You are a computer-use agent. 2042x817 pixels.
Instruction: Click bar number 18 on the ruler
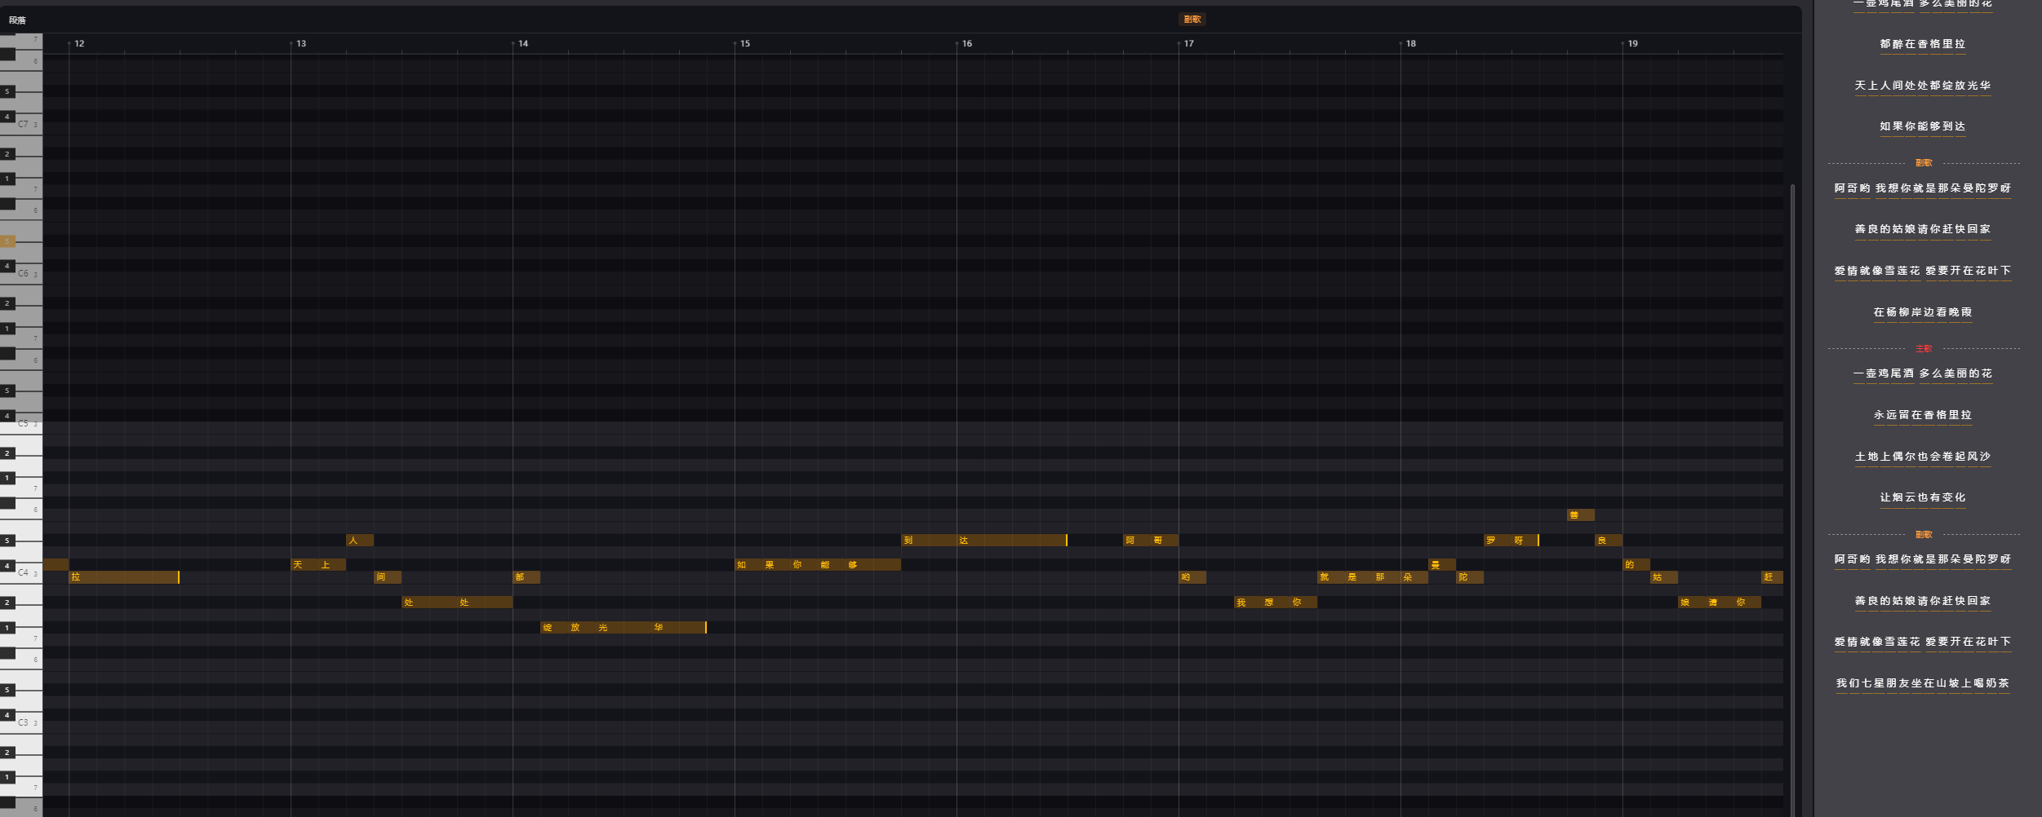click(1410, 44)
